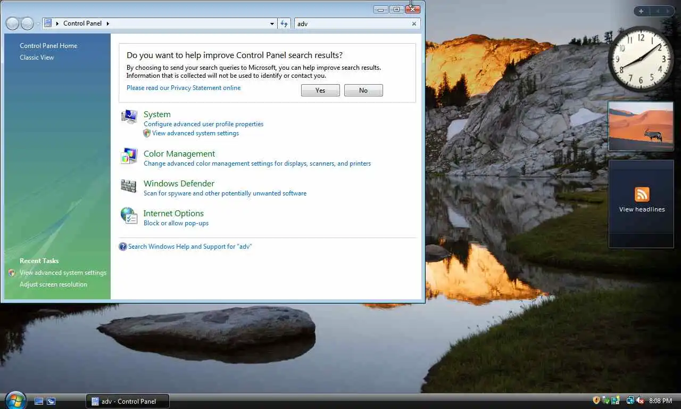Click Show Desktop quick launch icon

39,401
